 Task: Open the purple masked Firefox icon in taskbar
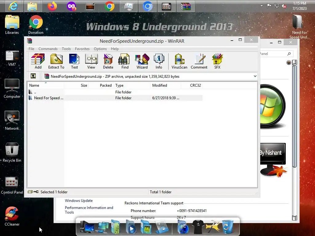[71, 6]
